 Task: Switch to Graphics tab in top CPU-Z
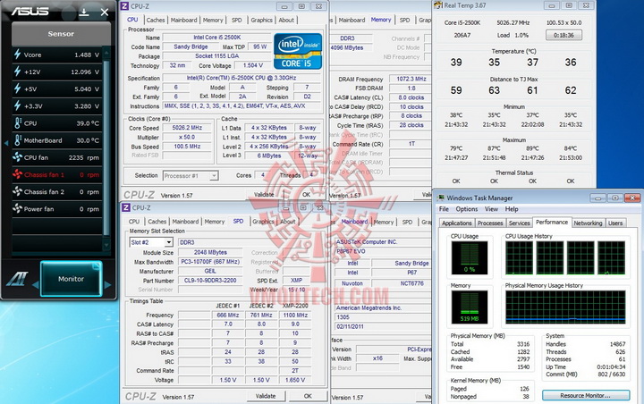261,20
